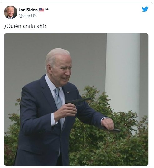Screen dimensions: 154x168
Task: Open the attached photo in the tweet
Action: pos(76,99)
